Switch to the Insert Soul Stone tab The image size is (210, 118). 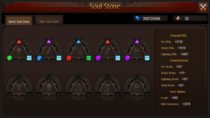(x=19, y=21)
